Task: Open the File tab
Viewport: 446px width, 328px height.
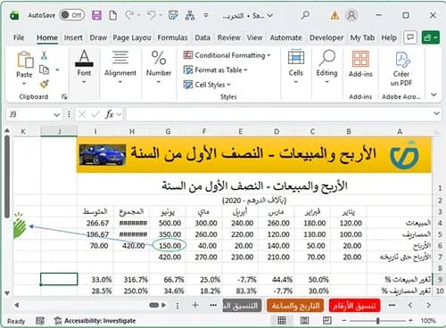Action: (x=19, y=37)
